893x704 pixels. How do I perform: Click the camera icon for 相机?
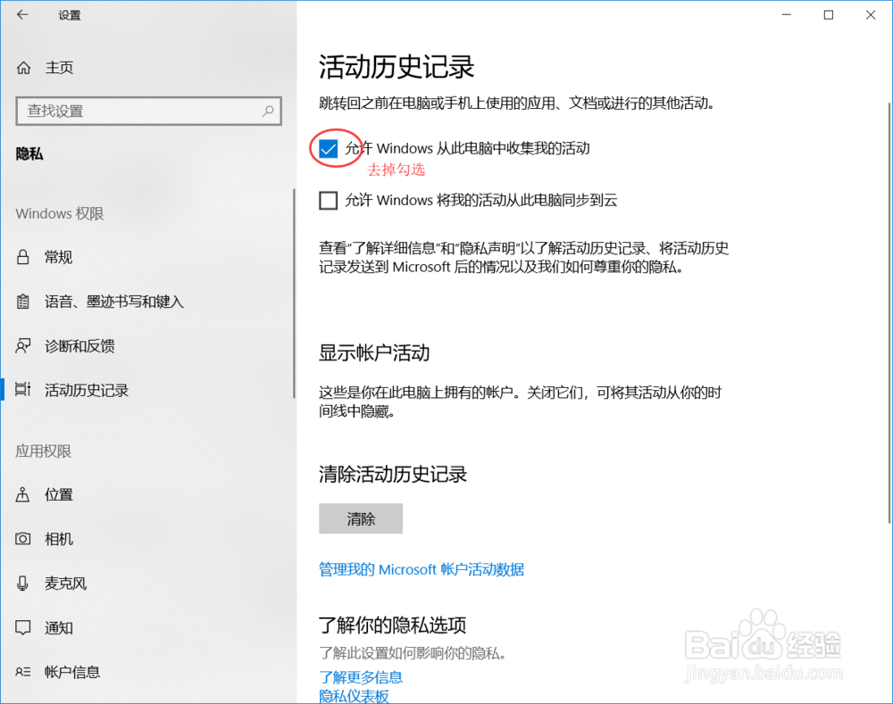[x=23, y=539]
